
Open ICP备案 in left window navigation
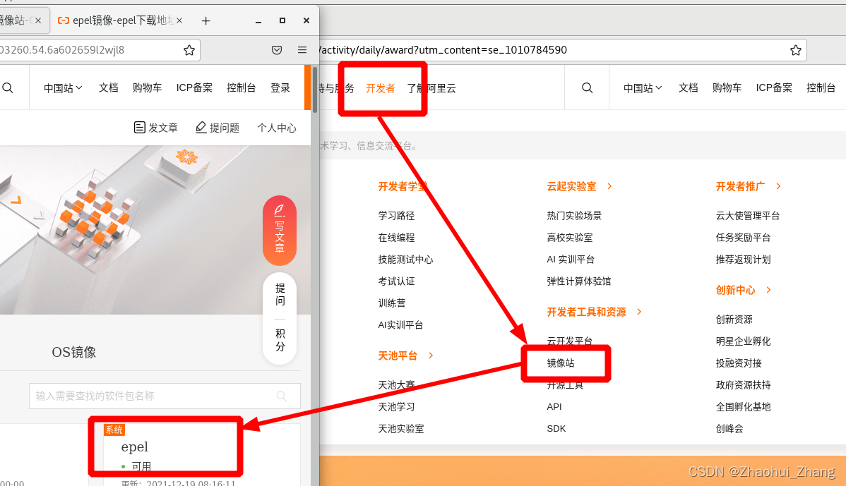click(x=194, y=88)
